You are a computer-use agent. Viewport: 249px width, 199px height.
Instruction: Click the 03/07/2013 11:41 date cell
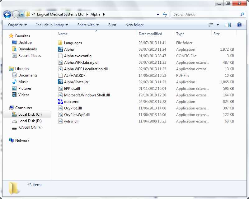(152, 43)
